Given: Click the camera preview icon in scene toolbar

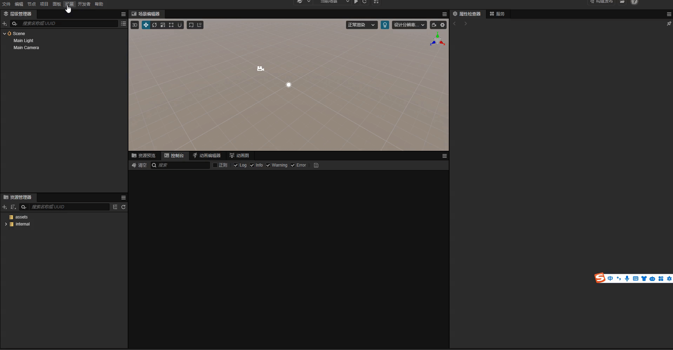Looking at the screenshot, I should (x=434, y=25).
